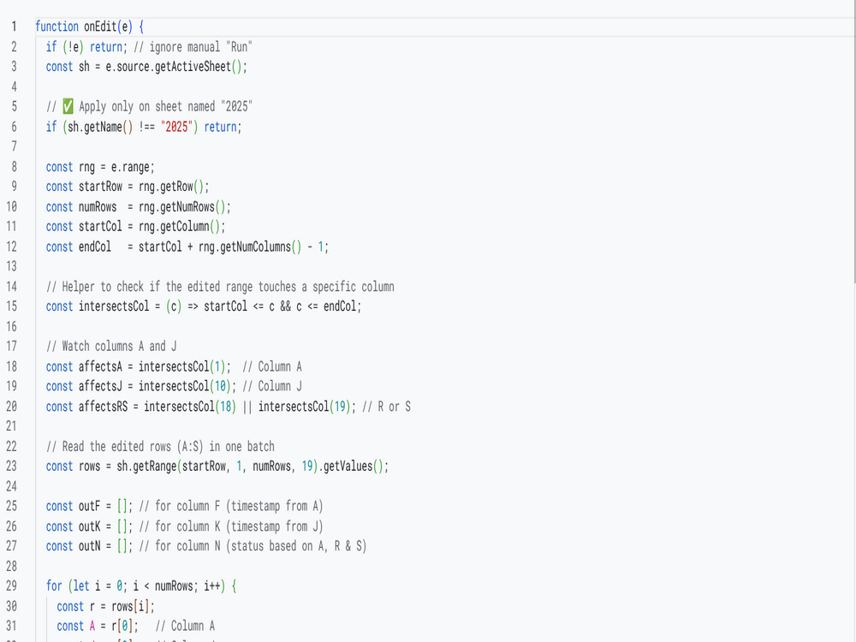This screenshot has width=856, height=642.
Task: Click the comment '// R or S'
Action: tap(386, 407)
